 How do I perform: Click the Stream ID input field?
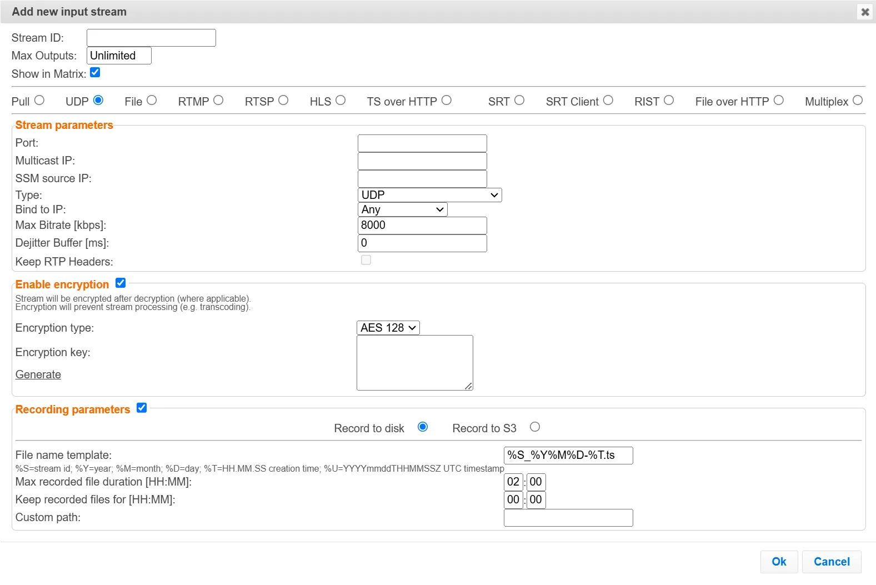151,38
